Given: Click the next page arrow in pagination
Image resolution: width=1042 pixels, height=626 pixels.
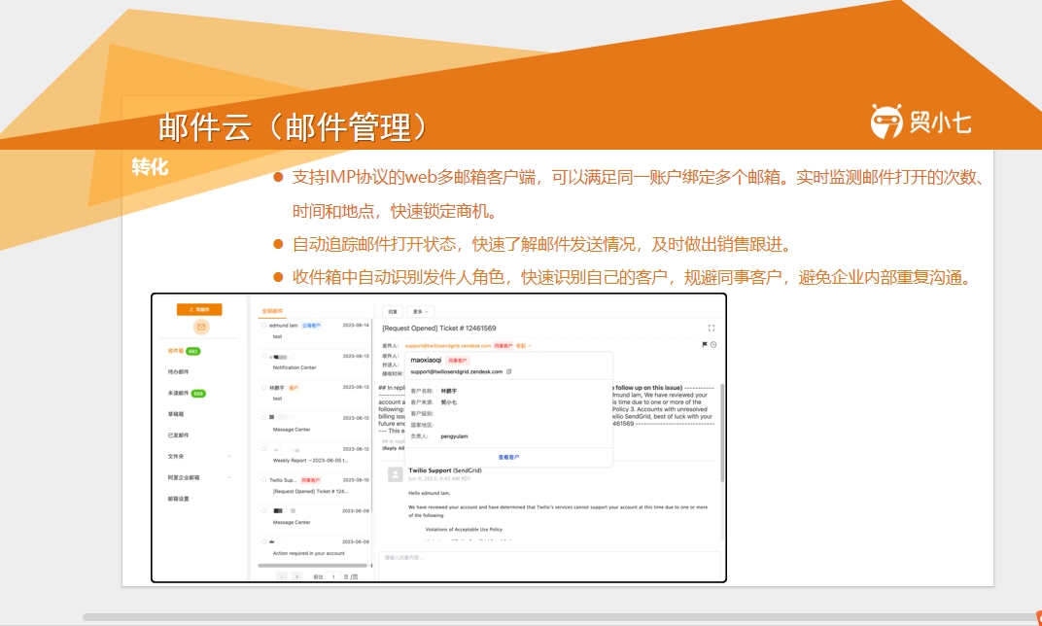Looking at the screenshot, I should click(x=296, y=576).
